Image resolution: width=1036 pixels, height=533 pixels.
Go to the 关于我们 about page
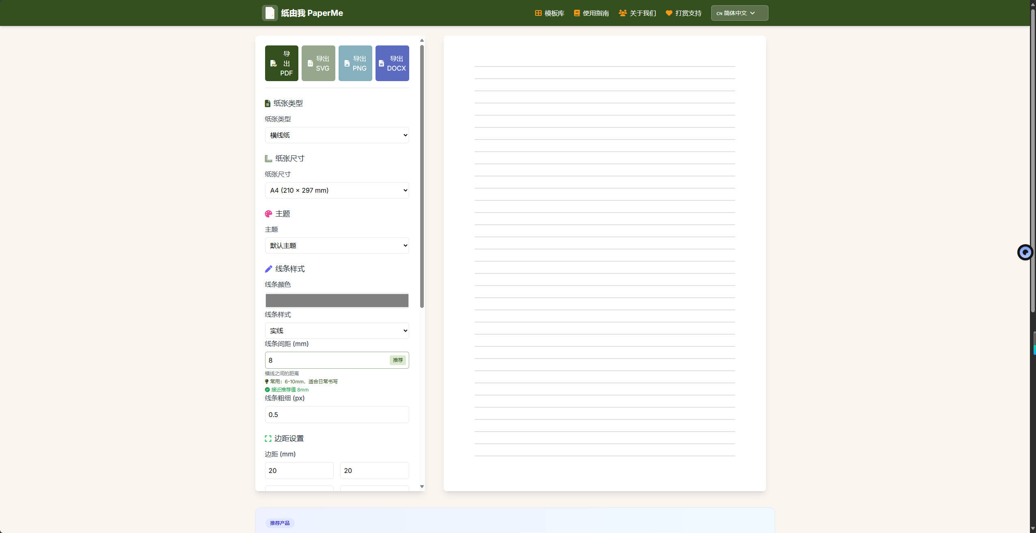point(637,13)
